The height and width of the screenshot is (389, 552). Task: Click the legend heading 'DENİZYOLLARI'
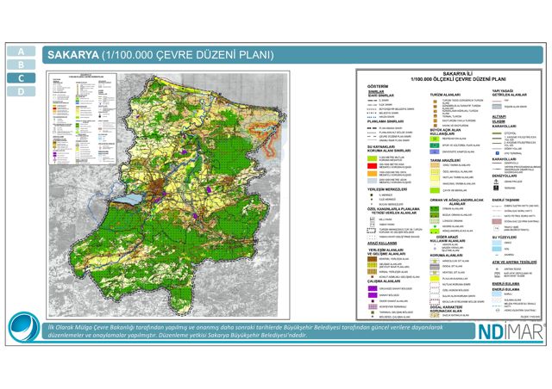point(504,176)
